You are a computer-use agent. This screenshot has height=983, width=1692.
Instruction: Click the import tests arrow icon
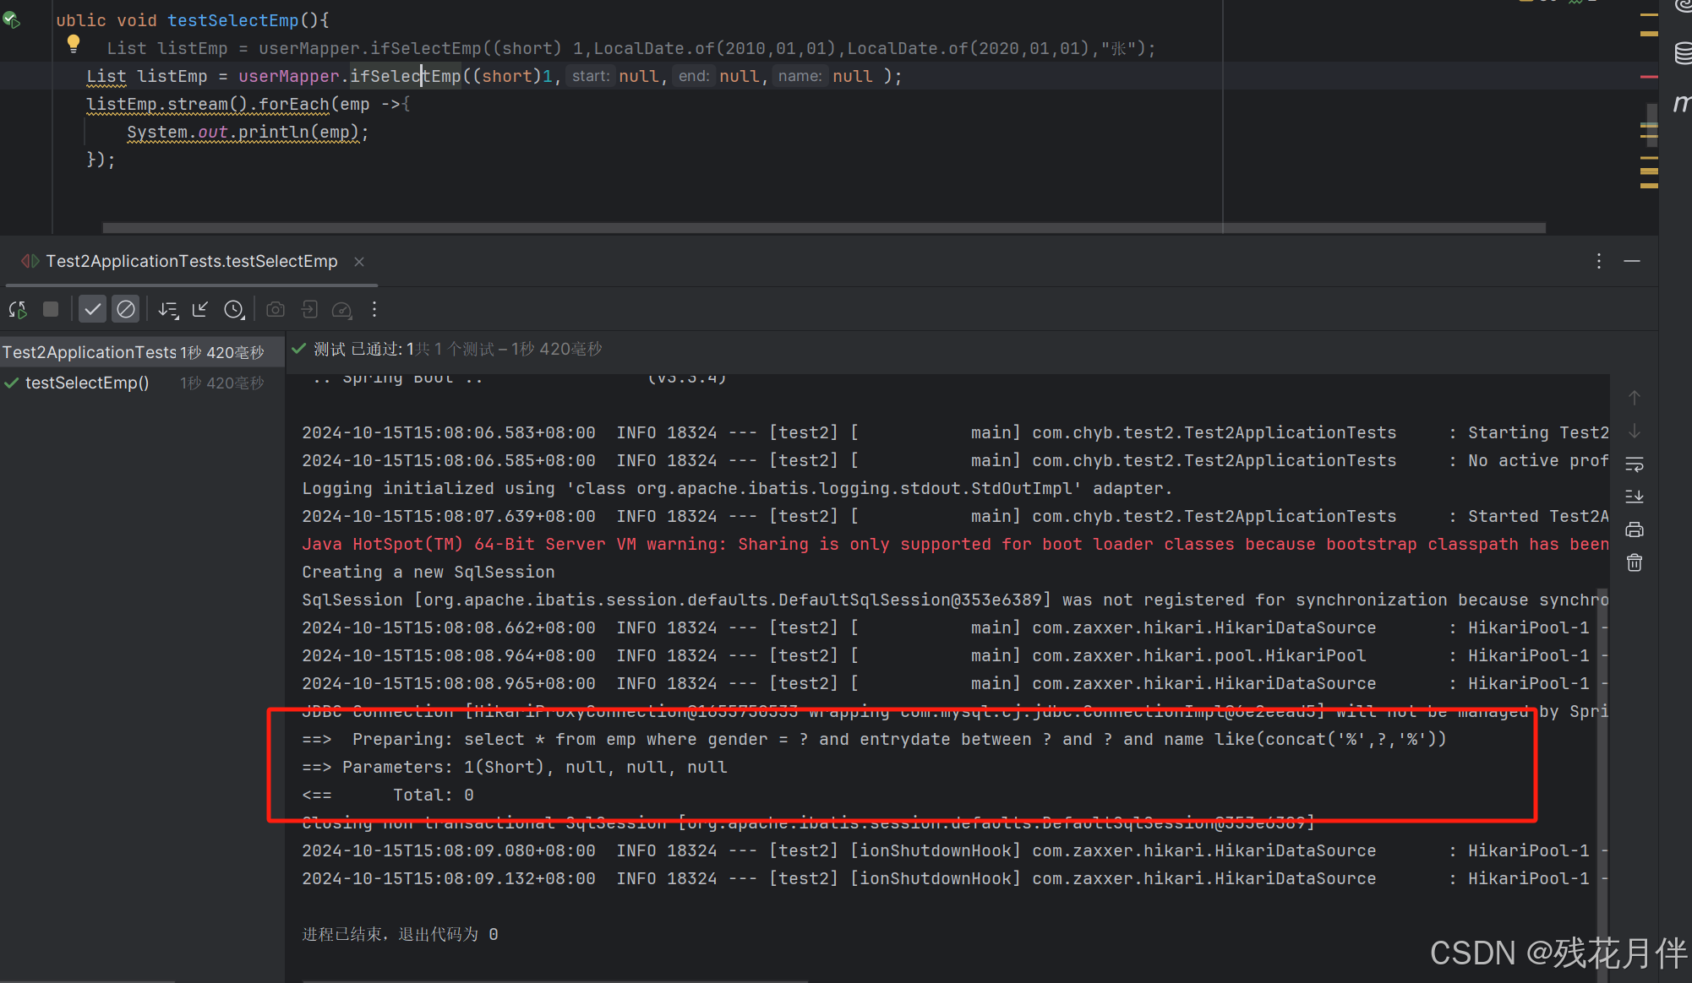[x=200, y=310]
